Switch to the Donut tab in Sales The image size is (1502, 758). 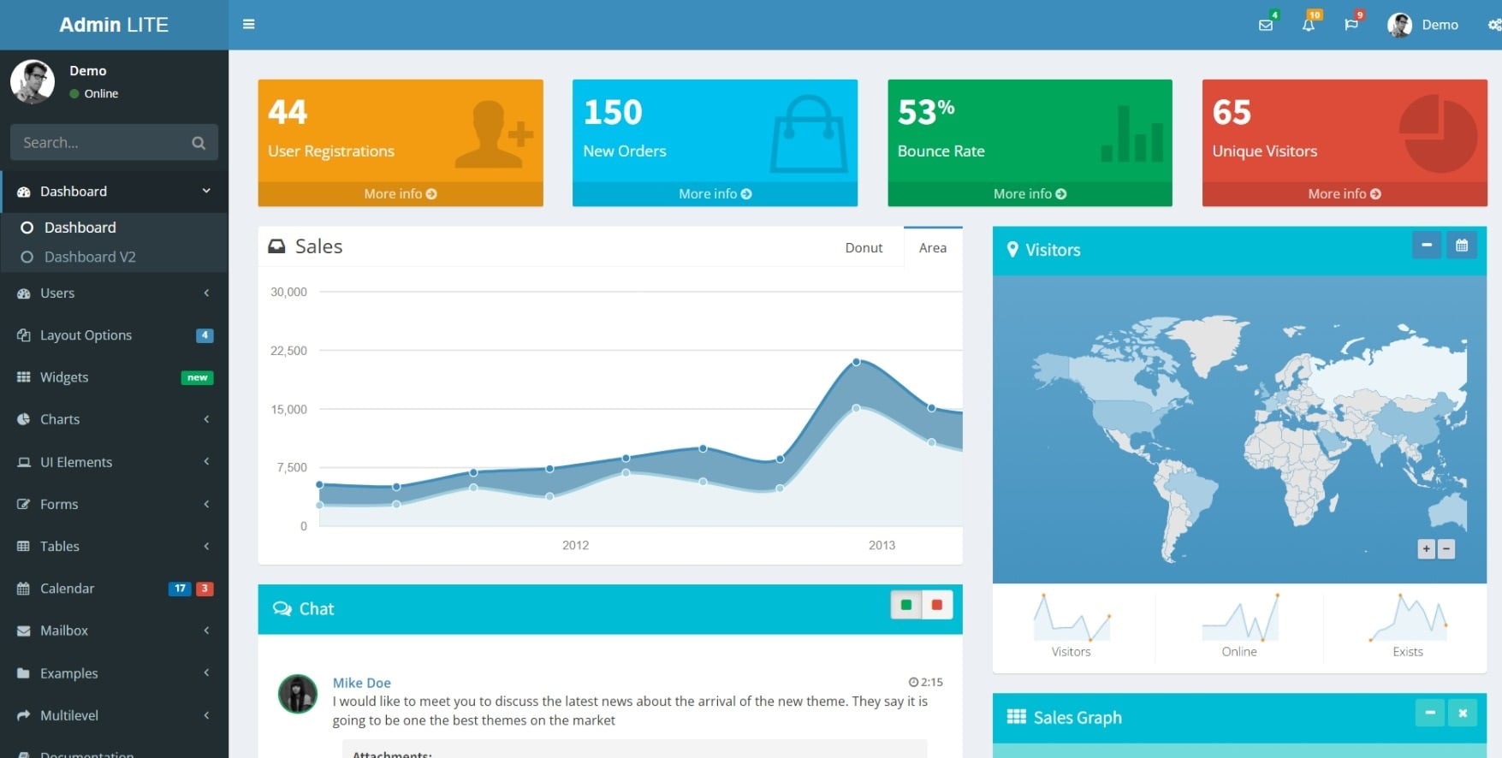point(864,247)
